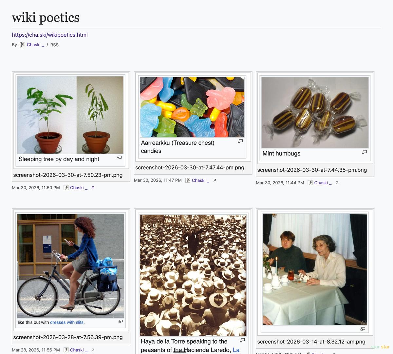Open the Mint humbugs candy image
Screen dimensions: 393x354
coord(315,112)
